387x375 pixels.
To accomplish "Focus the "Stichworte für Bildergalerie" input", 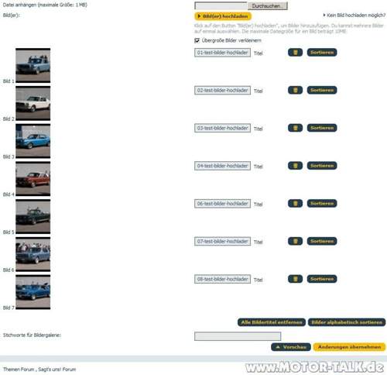I will click(238, 336).
